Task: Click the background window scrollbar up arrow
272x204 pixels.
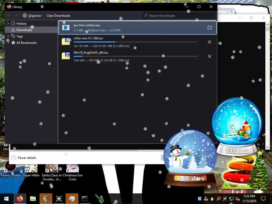Action: point(267,25)
